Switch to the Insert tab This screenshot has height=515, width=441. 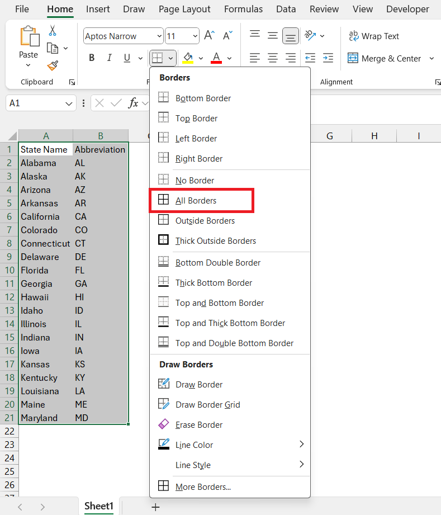click(98, 9)
